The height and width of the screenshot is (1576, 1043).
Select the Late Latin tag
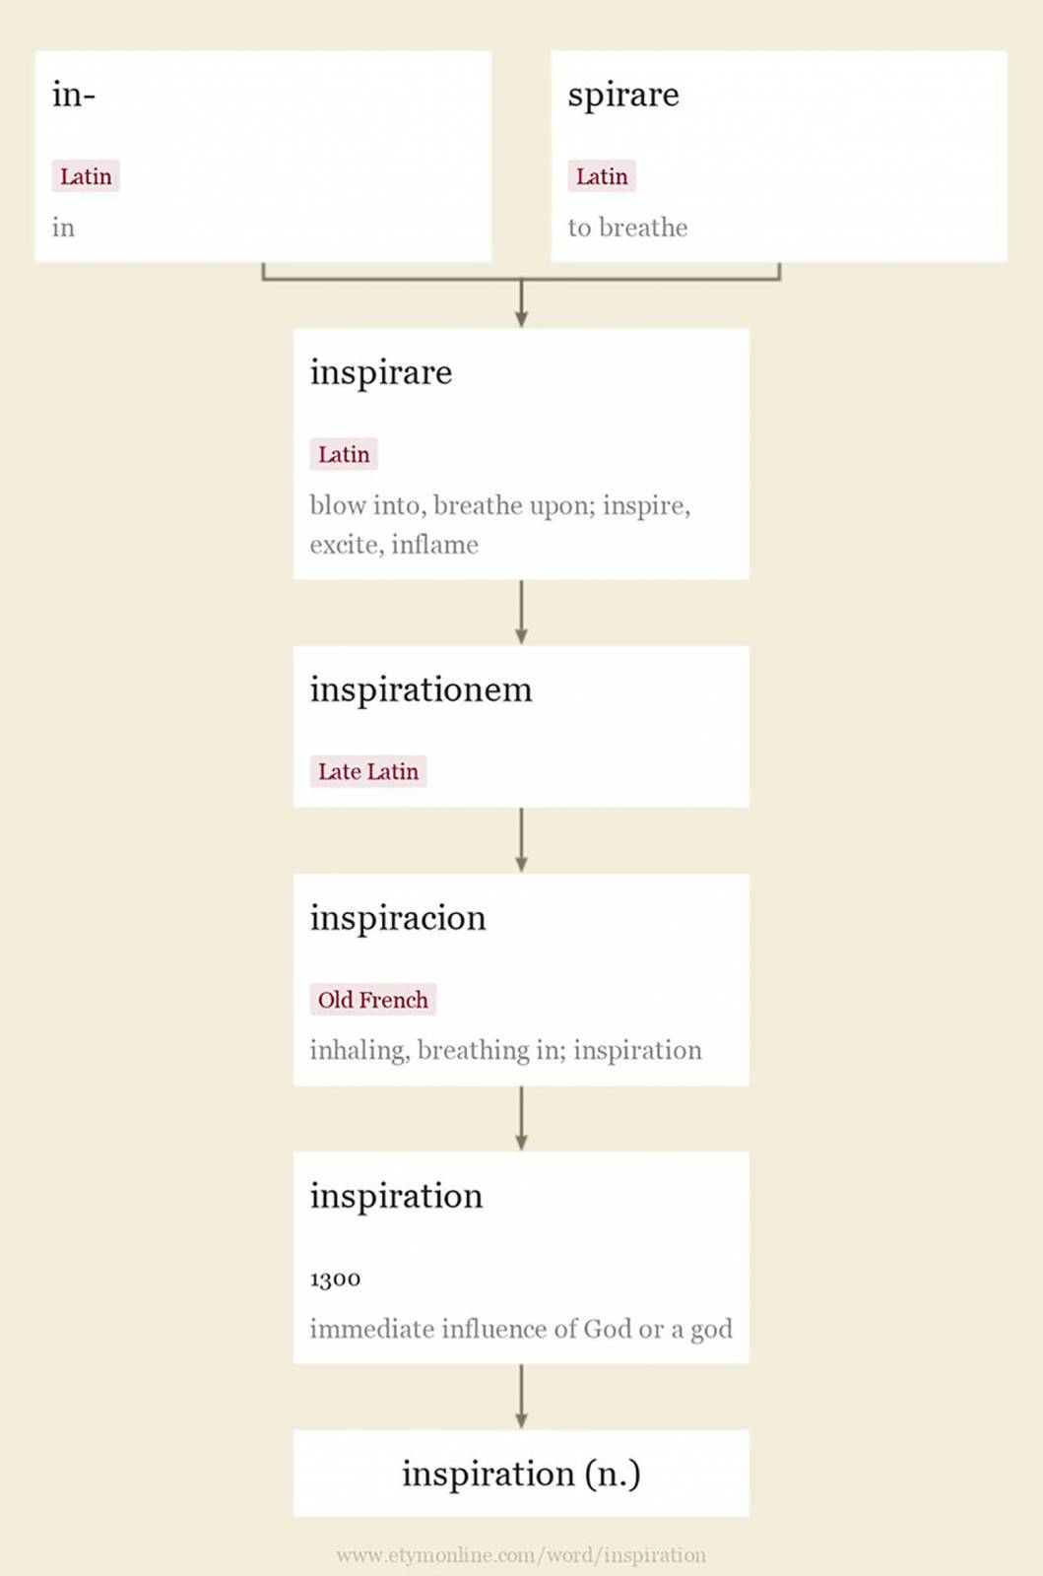pos(368,771)
